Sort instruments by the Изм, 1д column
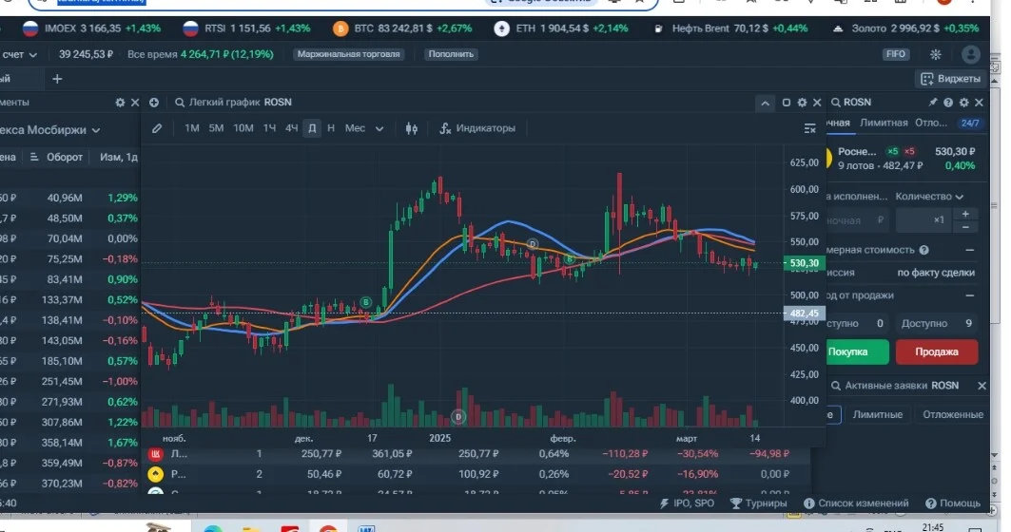Image resolution: width=1011 pixels, height=532 pixels. 119,157
